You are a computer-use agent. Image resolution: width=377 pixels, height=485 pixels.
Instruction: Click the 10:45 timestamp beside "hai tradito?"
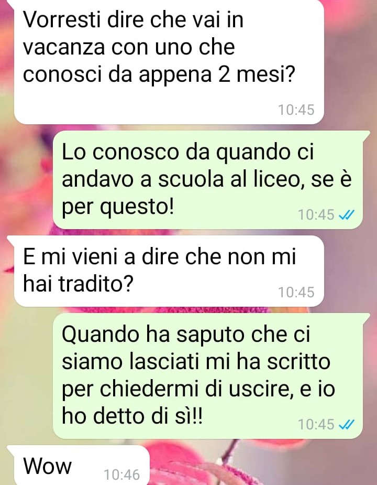(296, 292)
